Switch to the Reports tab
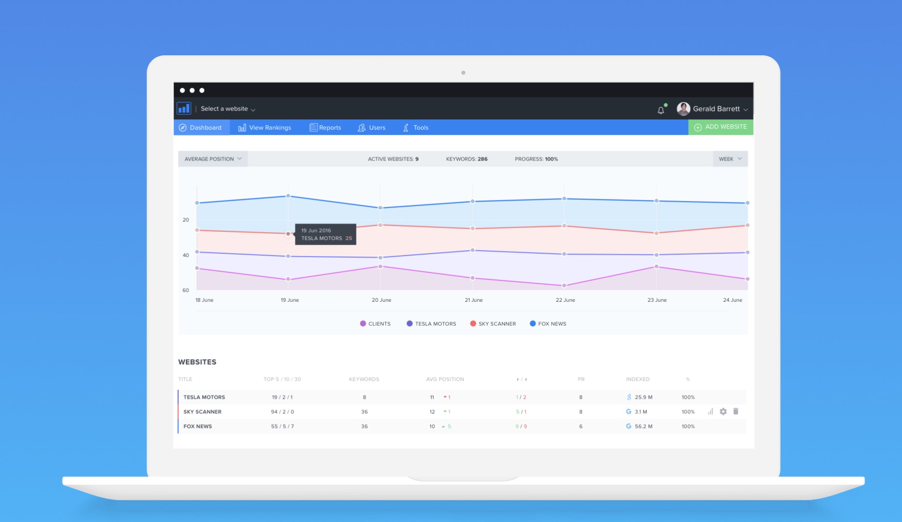 point(325,128)
